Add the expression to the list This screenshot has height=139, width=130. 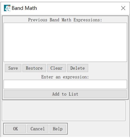tap(65, 94)
